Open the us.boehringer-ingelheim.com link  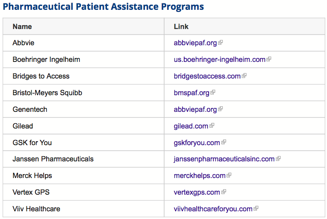pyautogui.click(x=220, y=60)
